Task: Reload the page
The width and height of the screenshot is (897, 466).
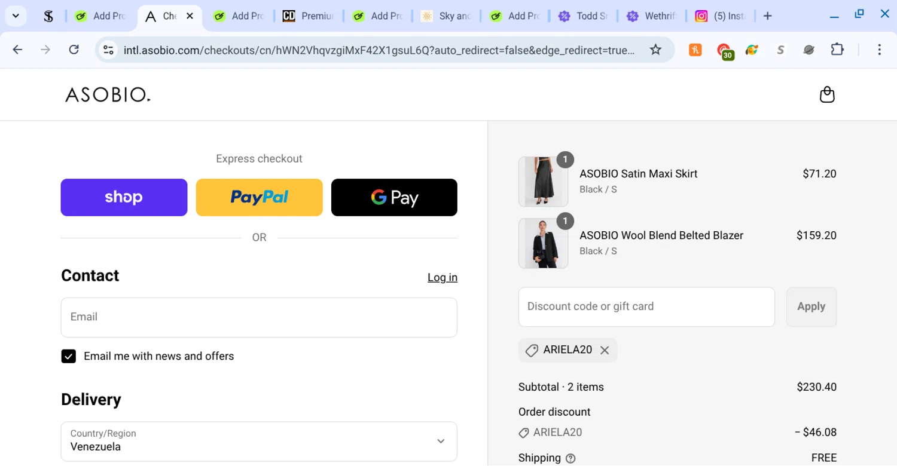Action: (74, 50)
